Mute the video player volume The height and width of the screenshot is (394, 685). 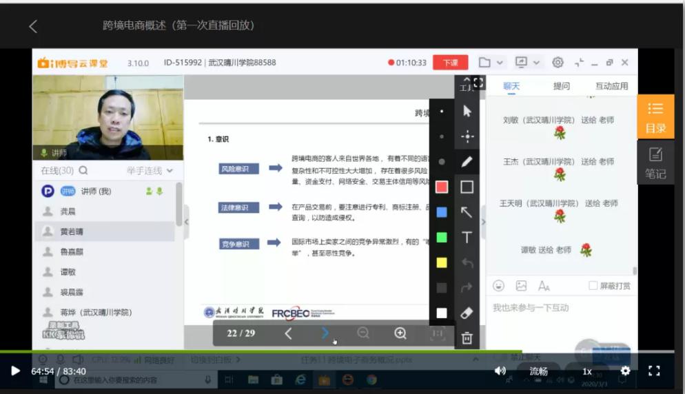point(500,371)
